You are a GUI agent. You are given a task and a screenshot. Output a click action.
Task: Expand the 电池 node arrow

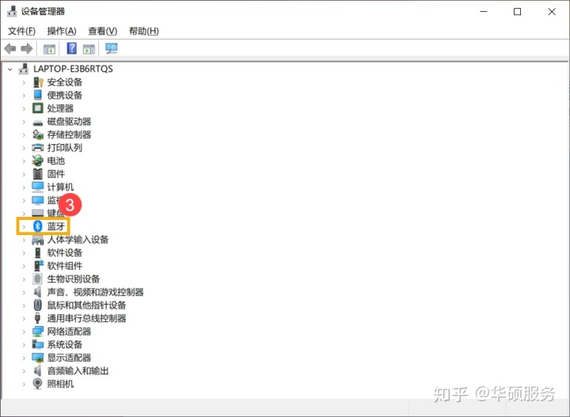click(x=24, y=161)
